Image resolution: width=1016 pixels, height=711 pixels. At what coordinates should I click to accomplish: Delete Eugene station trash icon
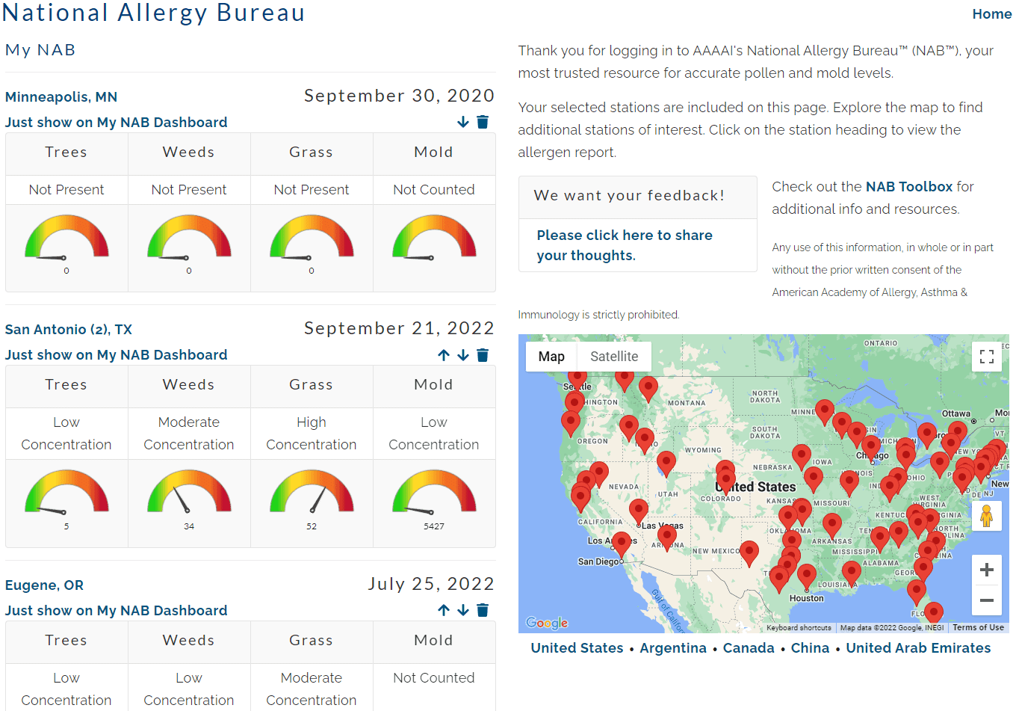tap(483, 610)
